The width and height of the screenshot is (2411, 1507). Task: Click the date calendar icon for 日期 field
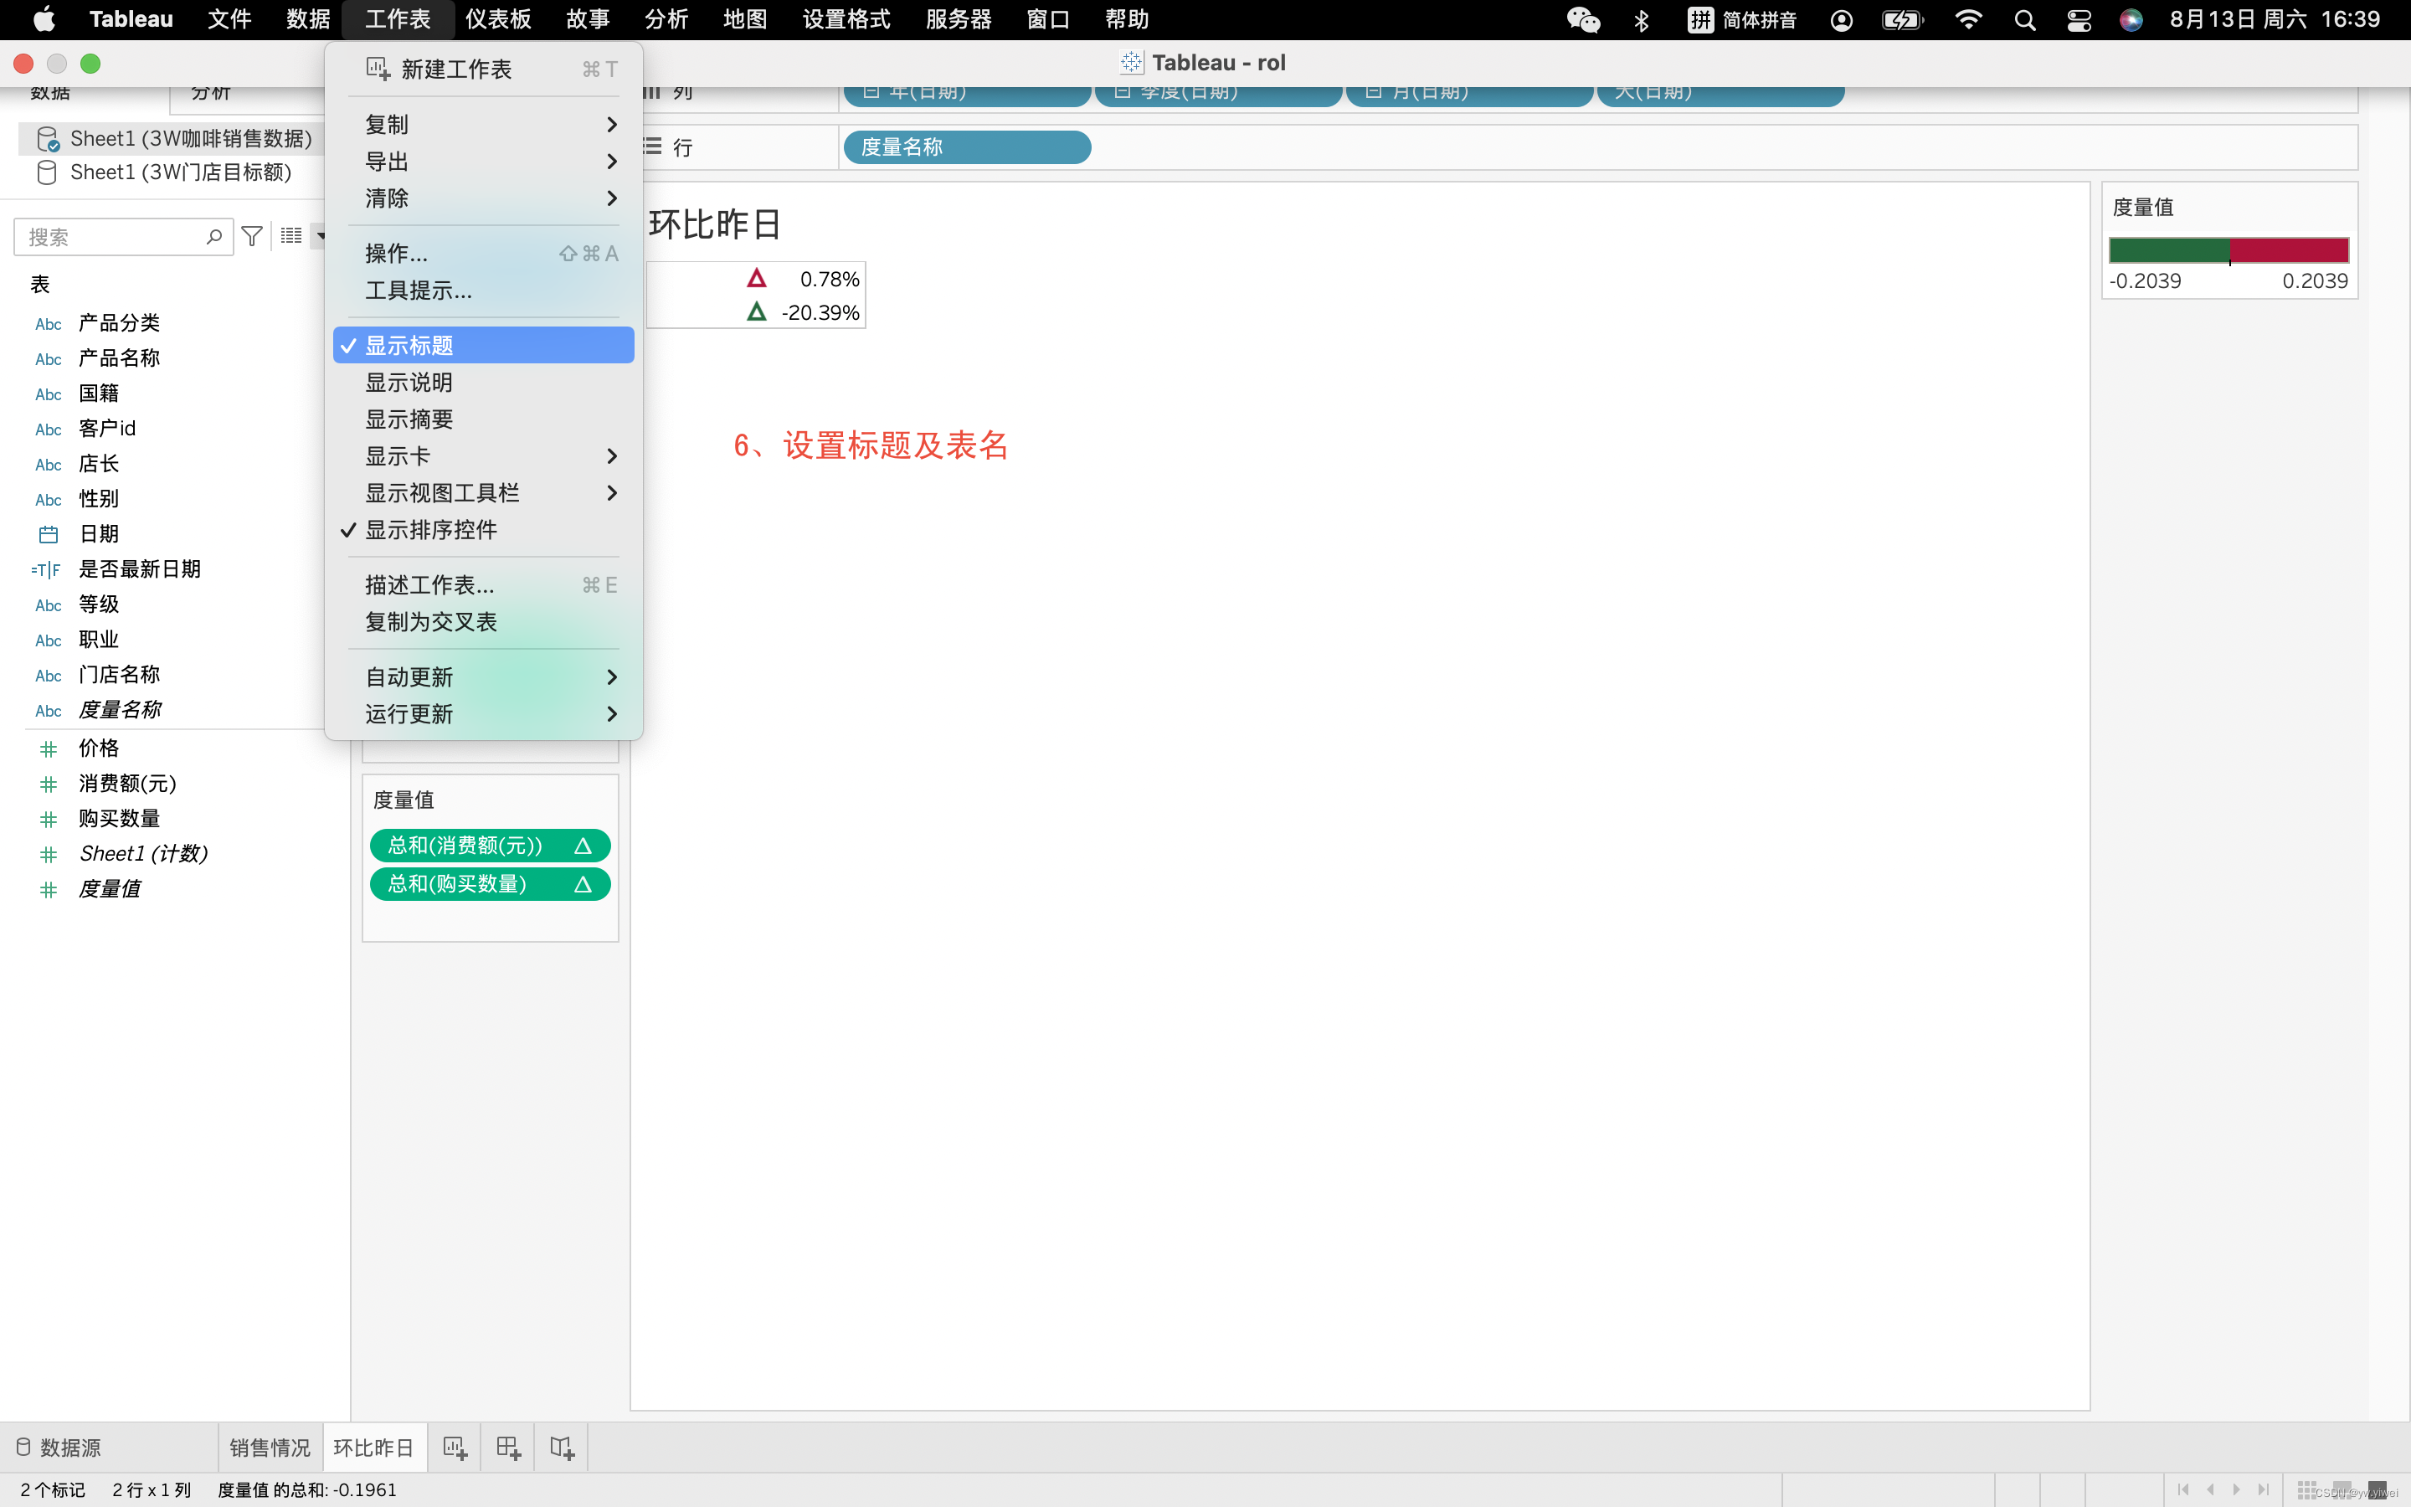tap(48, 534)
